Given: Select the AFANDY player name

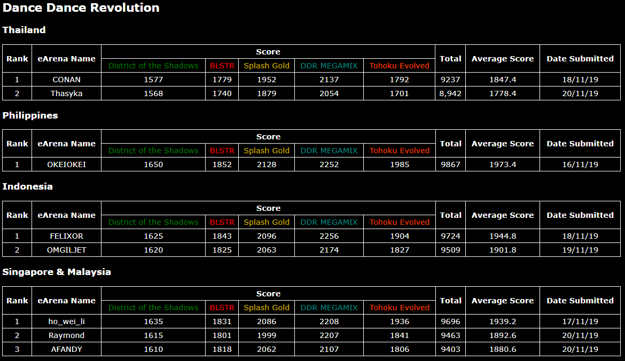Looking at the screenshot, I should (x=66, y=349).
